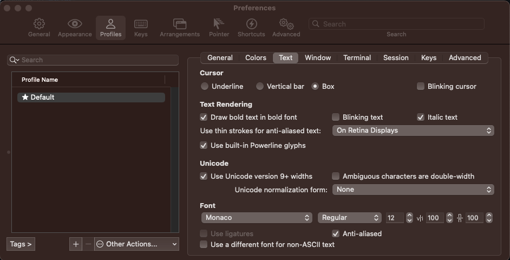Click the Profile Name column header
Viewport: 510px width, 260px height.
click(88, 80)
